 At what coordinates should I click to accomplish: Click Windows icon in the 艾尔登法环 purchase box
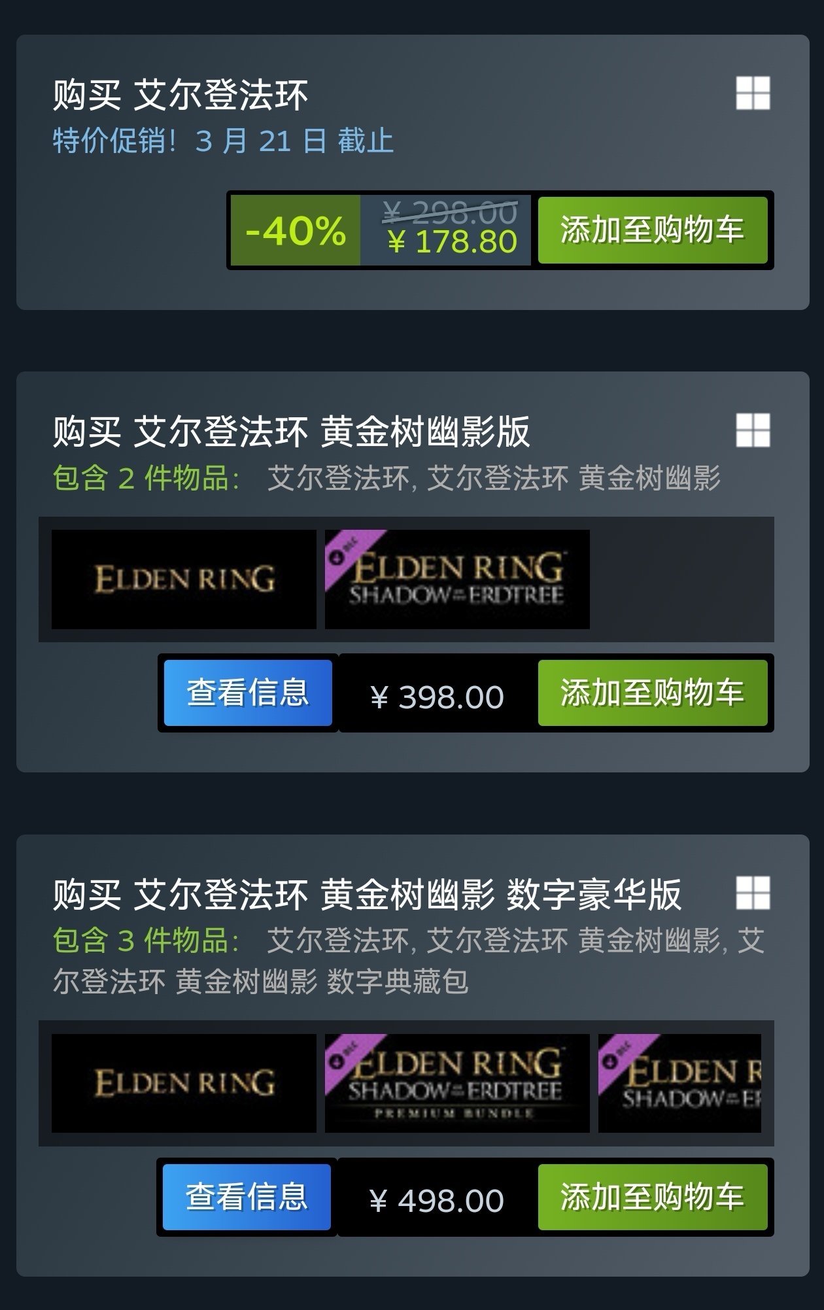[x=753, y=93]
